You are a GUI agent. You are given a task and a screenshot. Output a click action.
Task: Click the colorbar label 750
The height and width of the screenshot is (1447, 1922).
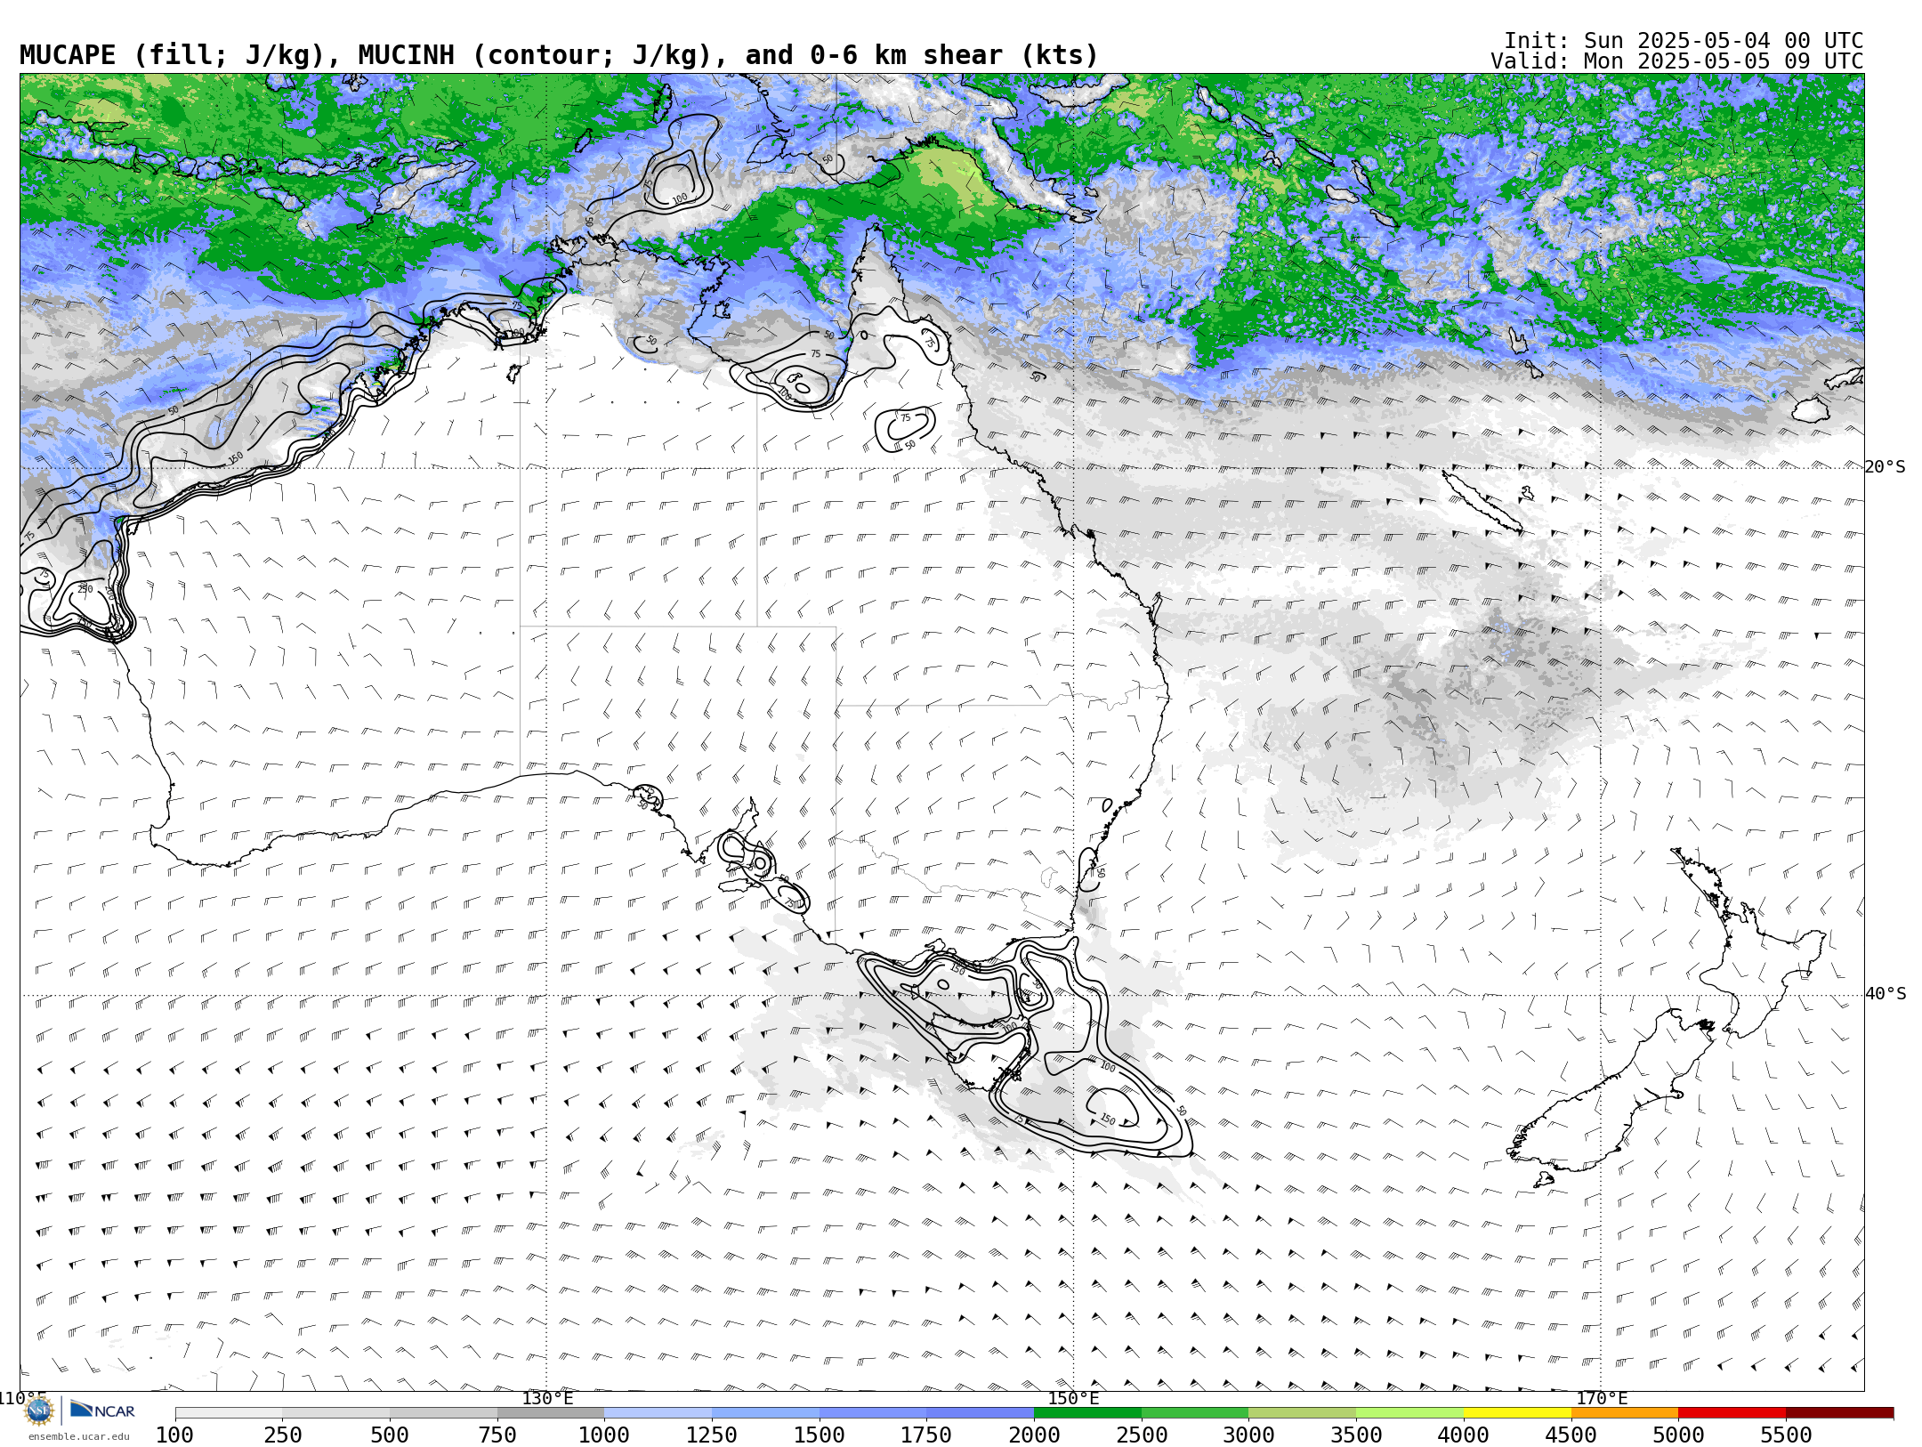tap(497, 1435)
